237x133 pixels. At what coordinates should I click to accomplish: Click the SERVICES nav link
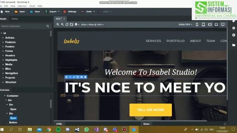click(153, 41)
